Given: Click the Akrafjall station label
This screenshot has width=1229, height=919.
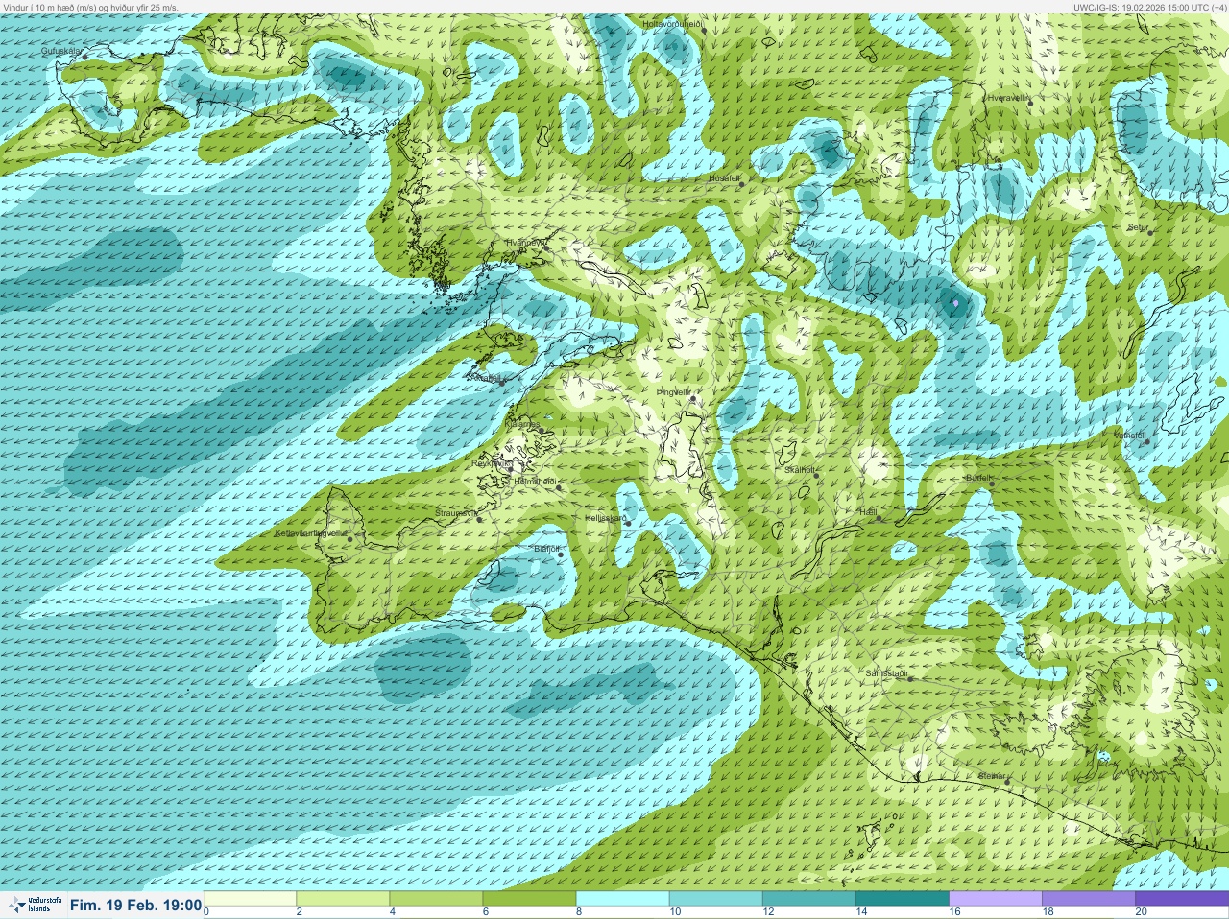Looking at the screenshot, I should coord(485,378).
